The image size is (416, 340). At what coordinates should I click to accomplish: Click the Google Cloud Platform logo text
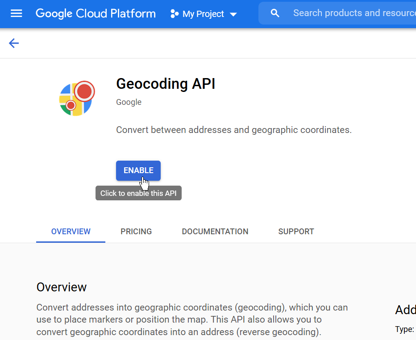coord(96,13)
